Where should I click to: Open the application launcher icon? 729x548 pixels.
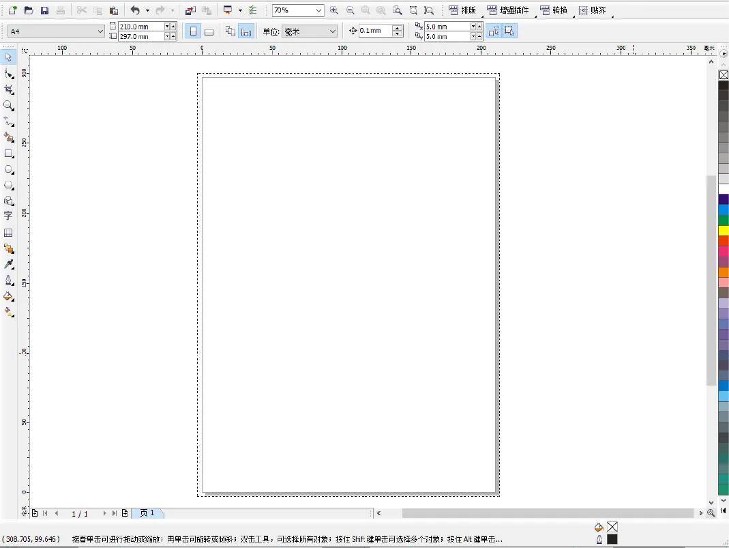coord(228,10)
